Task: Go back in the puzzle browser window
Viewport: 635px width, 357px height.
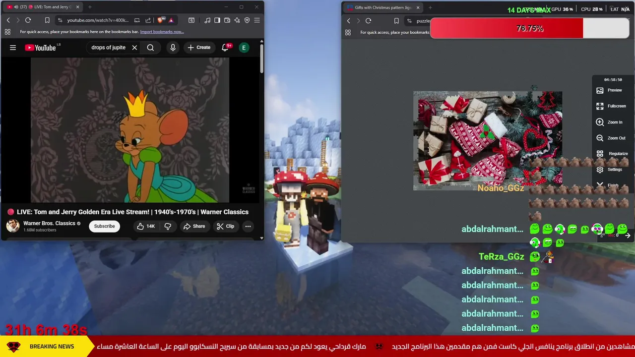Action: pos(348,21)
